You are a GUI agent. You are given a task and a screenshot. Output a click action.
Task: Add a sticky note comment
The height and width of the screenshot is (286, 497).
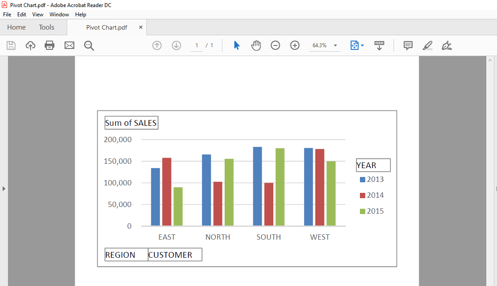pos(408,45)
